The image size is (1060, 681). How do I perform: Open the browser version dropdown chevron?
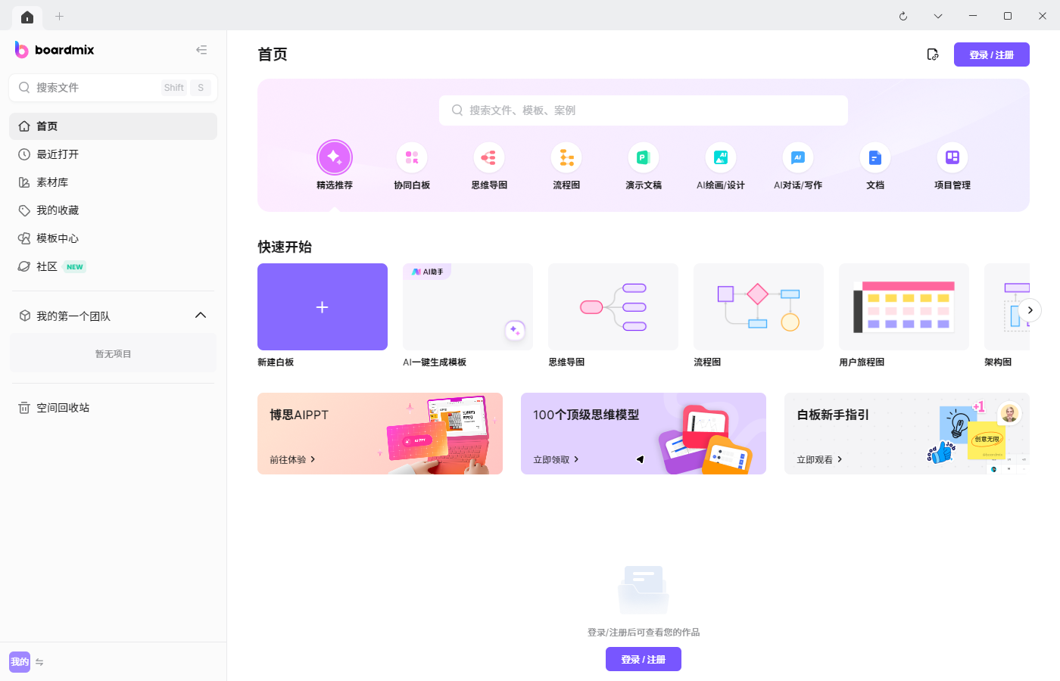point(937,15)
